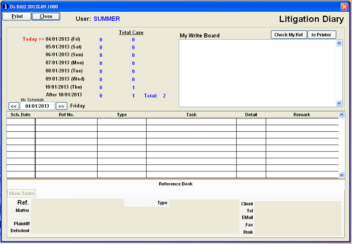The image size is (352, 244).
Task: Click the Show Tasks button
Action: point(21,193)
